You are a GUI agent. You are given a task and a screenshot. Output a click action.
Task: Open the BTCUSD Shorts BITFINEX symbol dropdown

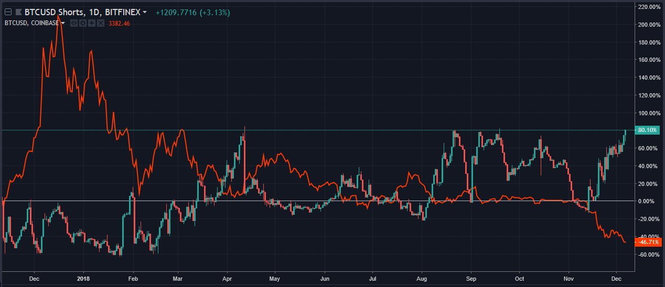tap(145, 12)
